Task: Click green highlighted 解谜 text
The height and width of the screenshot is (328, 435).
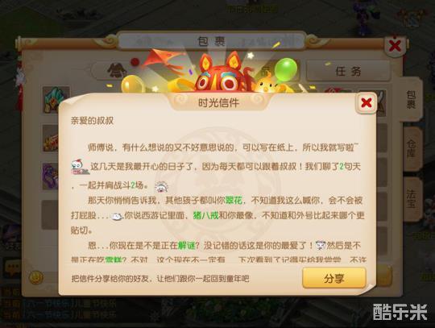Action: tap(186, 246)
